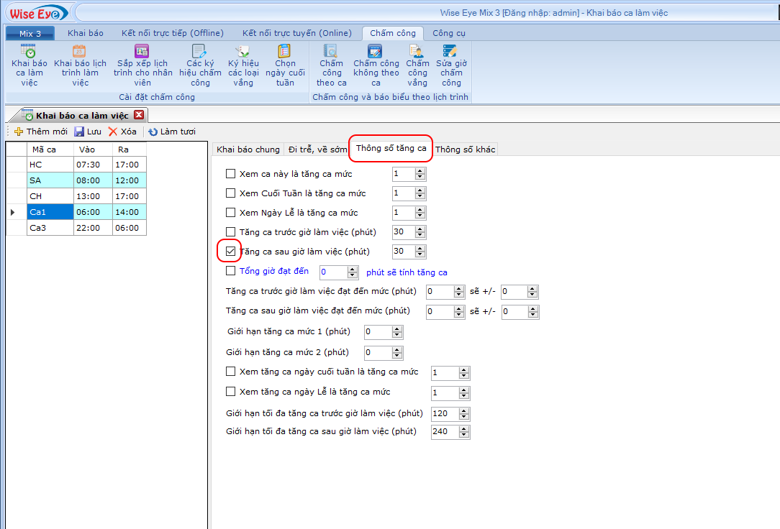Decrease Giới hạn tăng ca mức 1 value
The width and height of the screenshot is (780, 529).
(x=398, y=335)
